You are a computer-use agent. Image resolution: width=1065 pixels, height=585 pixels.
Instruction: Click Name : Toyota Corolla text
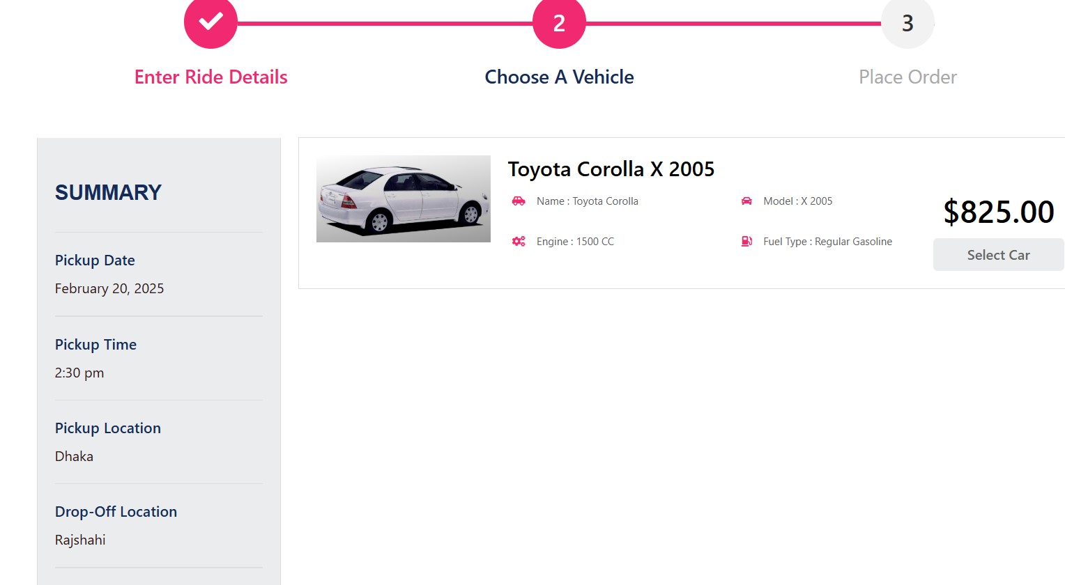pyautogui.click(x=588, y=201)
